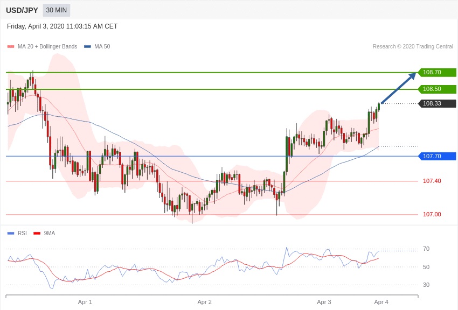Screen dimensions: 458x310
Task: Click the RSI 70 level label
Action: (426, 249)
